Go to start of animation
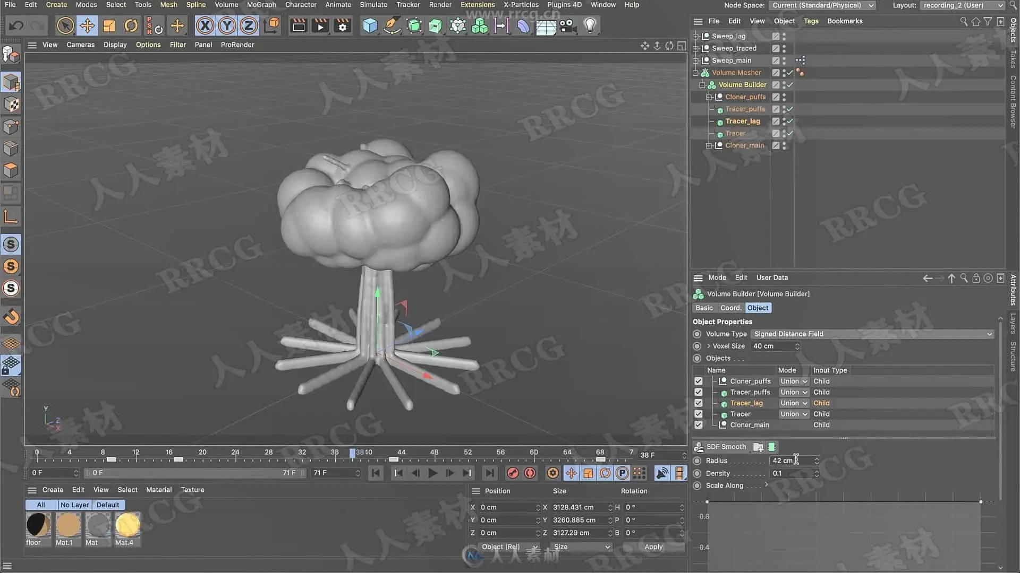 (376, 473)
